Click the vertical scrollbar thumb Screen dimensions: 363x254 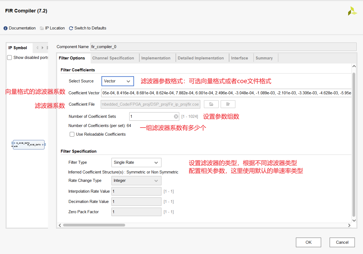click(354, 145)
